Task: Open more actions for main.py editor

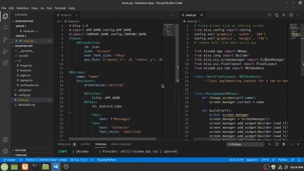Action: (x=298, y=15)
